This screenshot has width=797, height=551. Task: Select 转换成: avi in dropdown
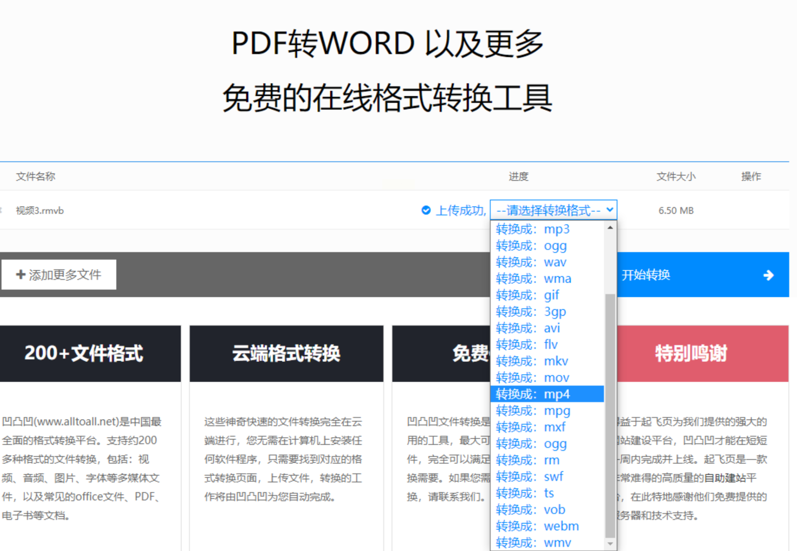[547, 328]
